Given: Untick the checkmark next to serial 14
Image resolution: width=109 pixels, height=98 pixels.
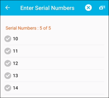Looking at the screenshot, I should (x=8, y=88).
